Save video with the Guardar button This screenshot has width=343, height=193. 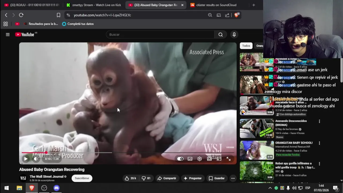[x=217, y=178]
